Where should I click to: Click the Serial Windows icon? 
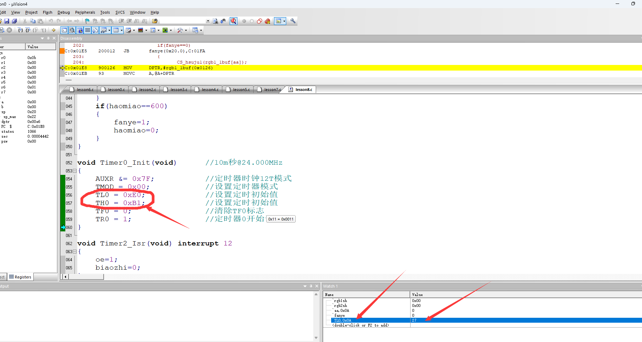click(129, 30)
